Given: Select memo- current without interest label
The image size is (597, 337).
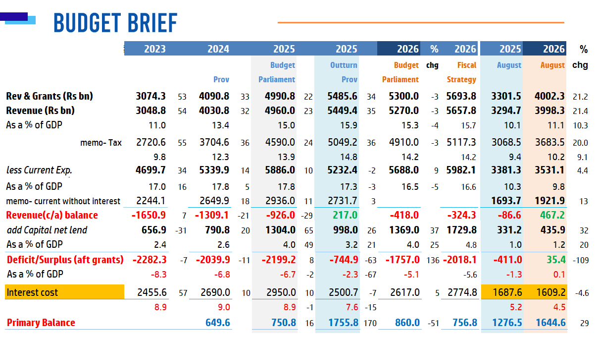Looking at the screenshot, I should click(x=63, y=201).
